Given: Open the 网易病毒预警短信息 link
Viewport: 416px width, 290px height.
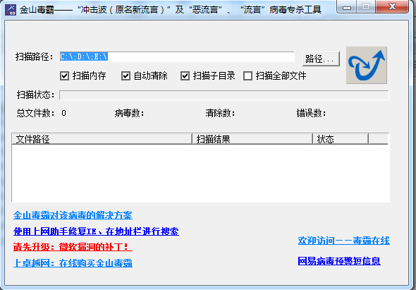Looking at the screenshot, I should 339,261.
